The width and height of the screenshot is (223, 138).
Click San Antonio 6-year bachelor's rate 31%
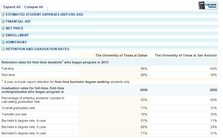click(213, 133)
